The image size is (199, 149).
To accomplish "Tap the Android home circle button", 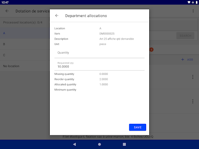I will [99, 144].
